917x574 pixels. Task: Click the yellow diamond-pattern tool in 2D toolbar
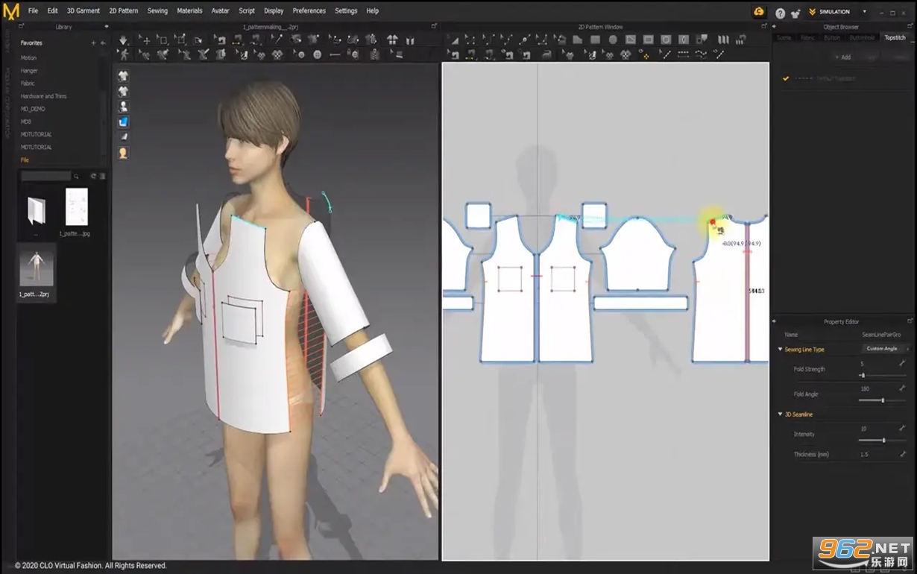click(644, 54)
